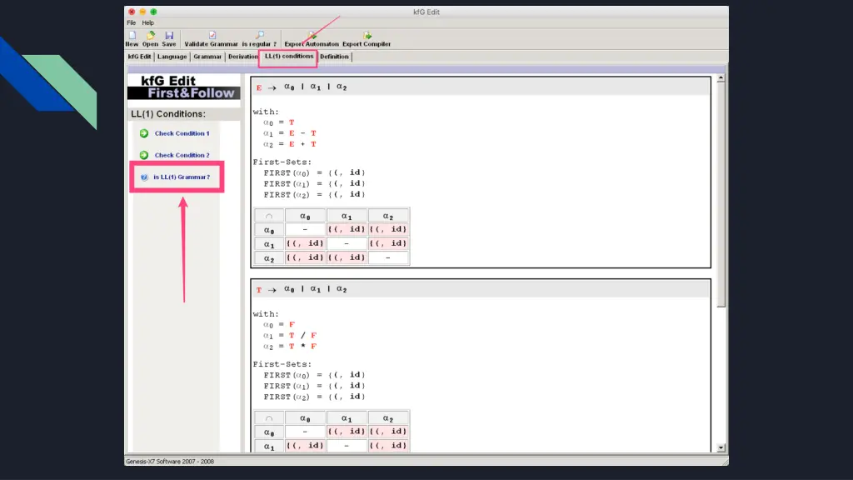Switch to the Grammar tab
This screenshot has width=853, height=480.
(x=207, y=57)
